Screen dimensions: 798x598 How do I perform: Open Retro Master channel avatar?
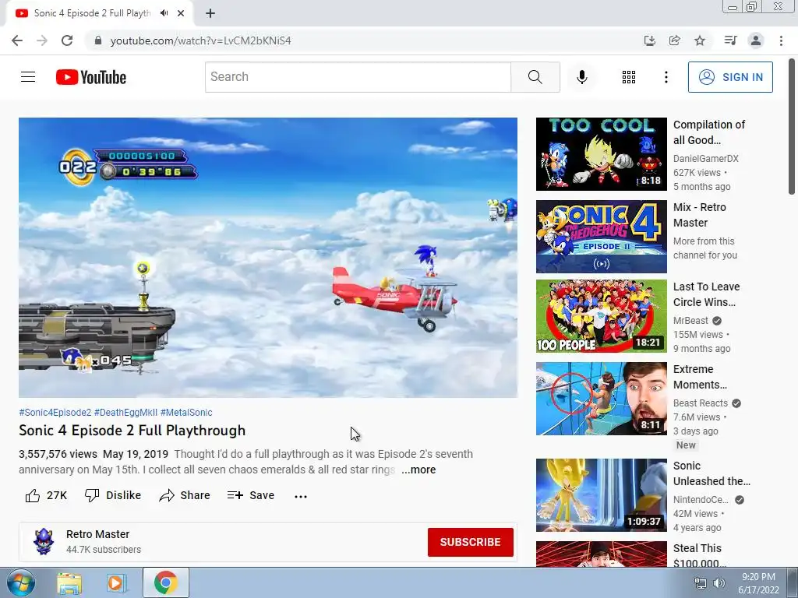point(44,542)
